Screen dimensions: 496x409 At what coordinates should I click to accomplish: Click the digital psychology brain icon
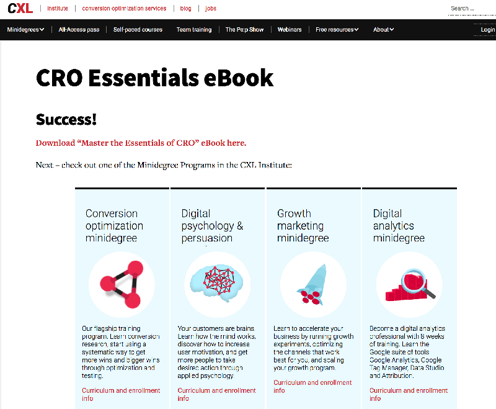click(x=218, y=284)
